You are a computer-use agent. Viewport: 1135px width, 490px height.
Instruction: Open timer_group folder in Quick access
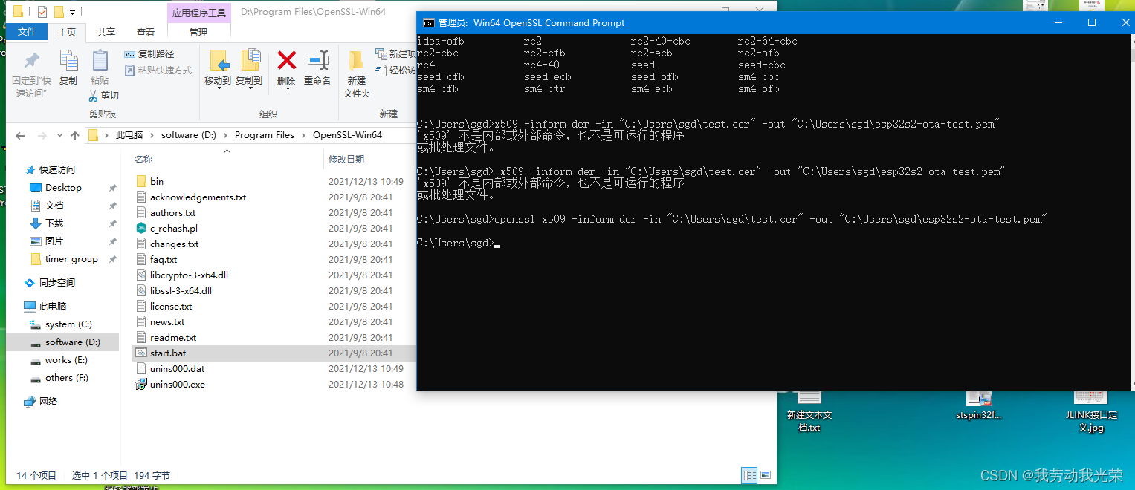(71, 259)
